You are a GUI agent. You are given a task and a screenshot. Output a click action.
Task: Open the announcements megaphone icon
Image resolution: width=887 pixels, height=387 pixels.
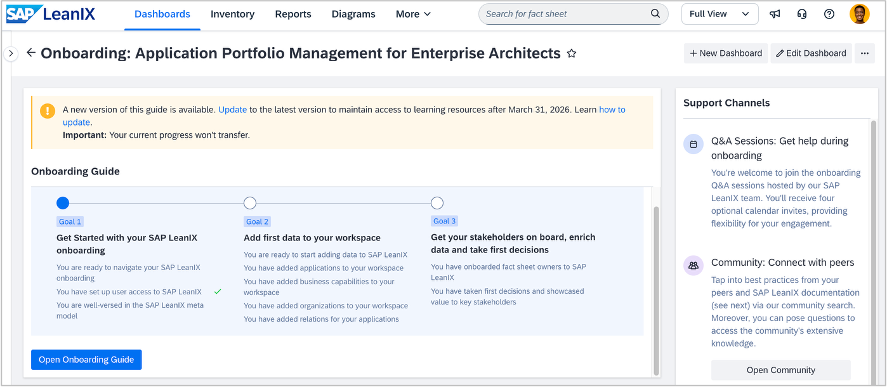pyautogui.click(x=775, y=14)
